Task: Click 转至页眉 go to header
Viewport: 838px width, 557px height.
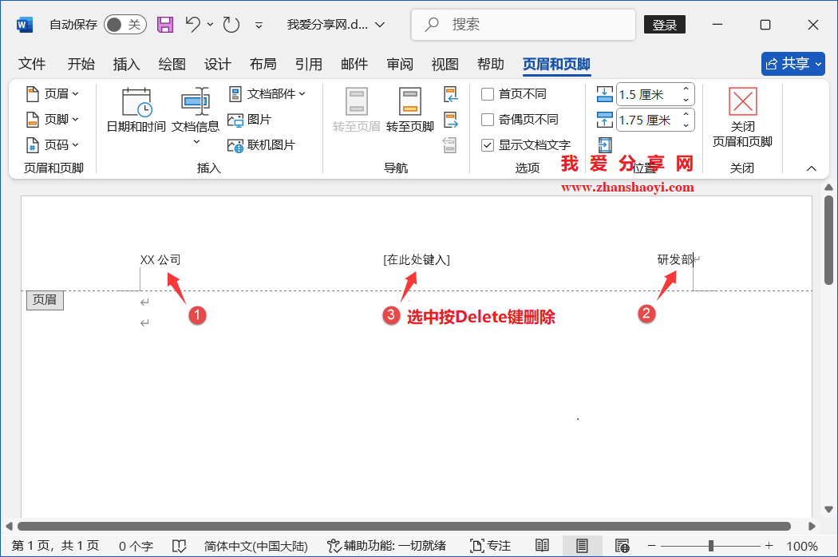Action: click(357, 110)
